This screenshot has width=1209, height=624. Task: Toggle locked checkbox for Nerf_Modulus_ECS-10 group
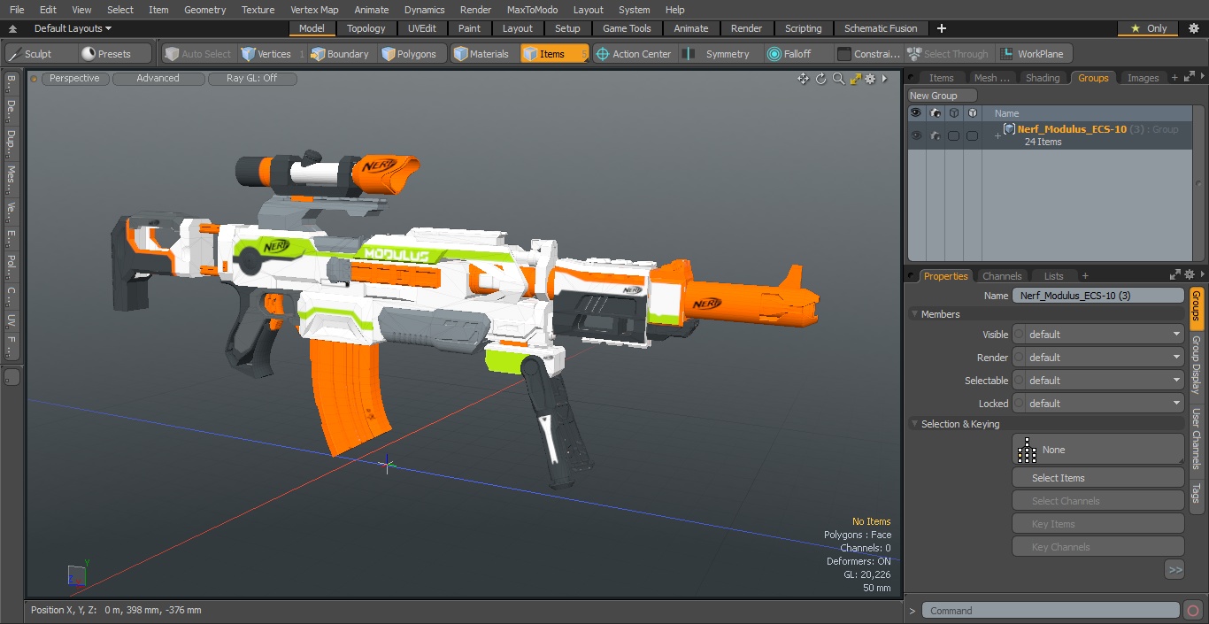(972, 135)
